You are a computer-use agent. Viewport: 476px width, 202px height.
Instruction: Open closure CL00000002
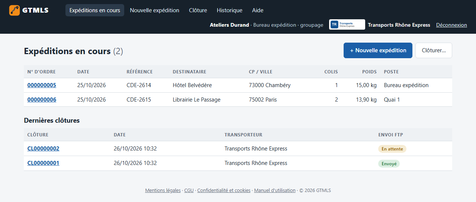tap(43, 149)
